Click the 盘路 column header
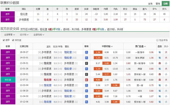The width and height of the screenshot is (170, 105). [160, 46]
